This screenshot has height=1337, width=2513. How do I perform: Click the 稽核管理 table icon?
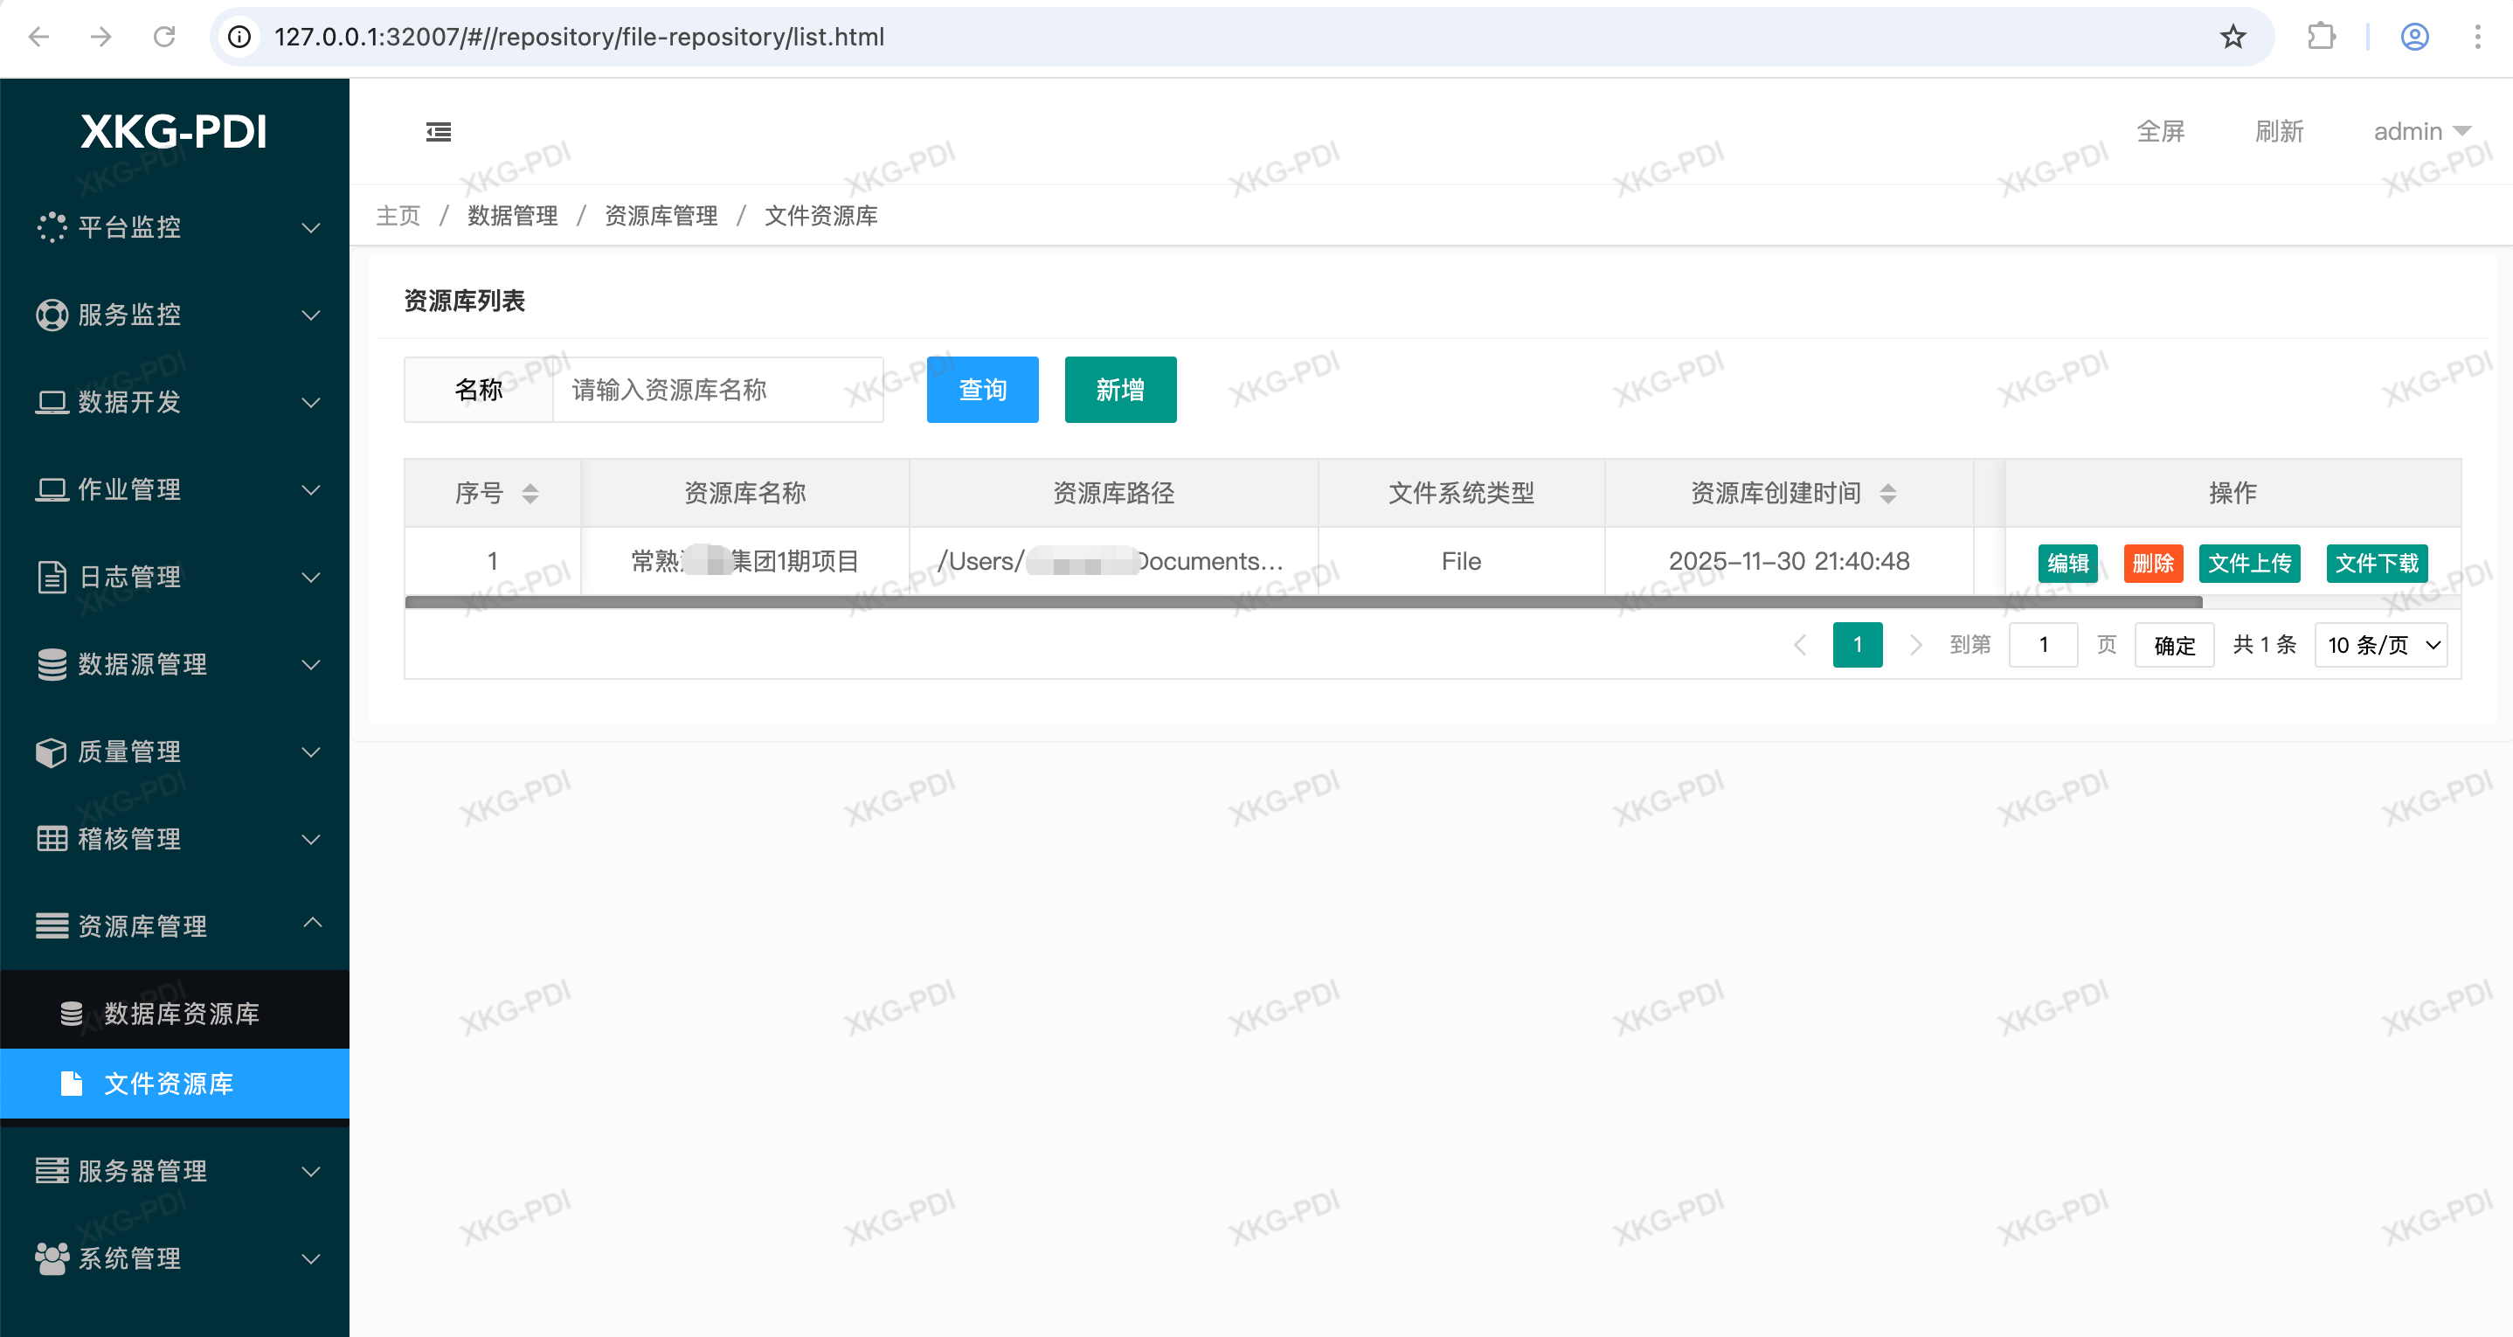51,839
